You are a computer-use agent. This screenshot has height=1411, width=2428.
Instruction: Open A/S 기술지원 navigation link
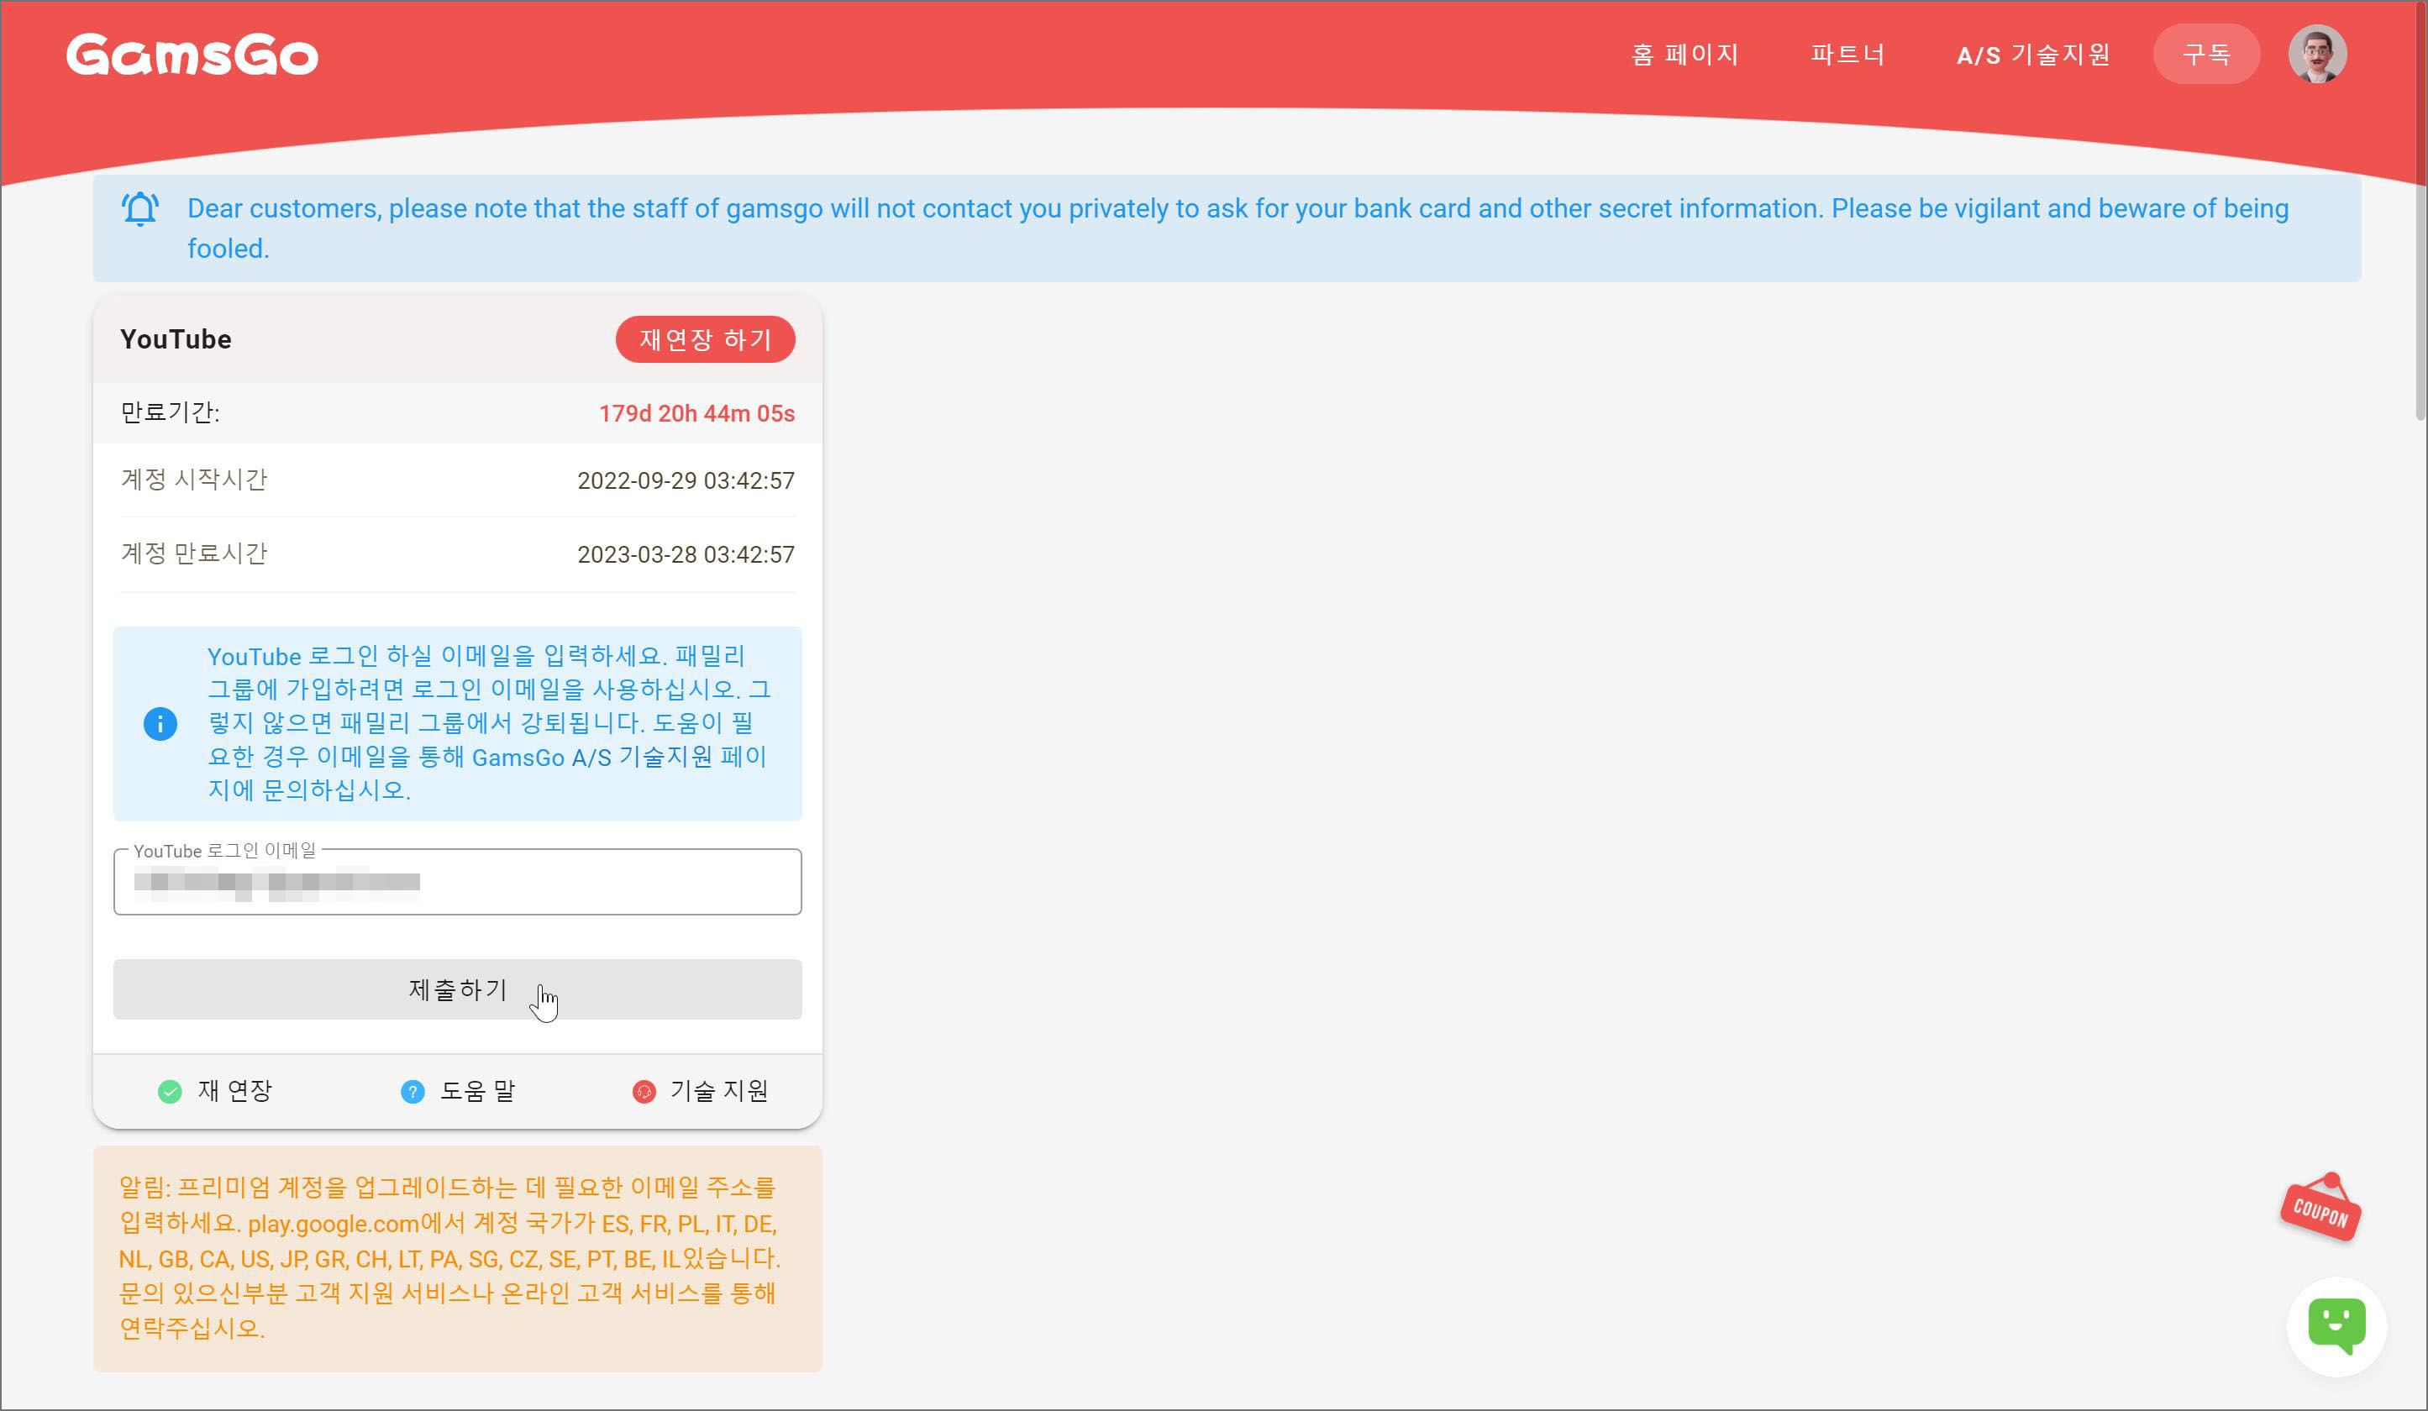pos(2033,55)
